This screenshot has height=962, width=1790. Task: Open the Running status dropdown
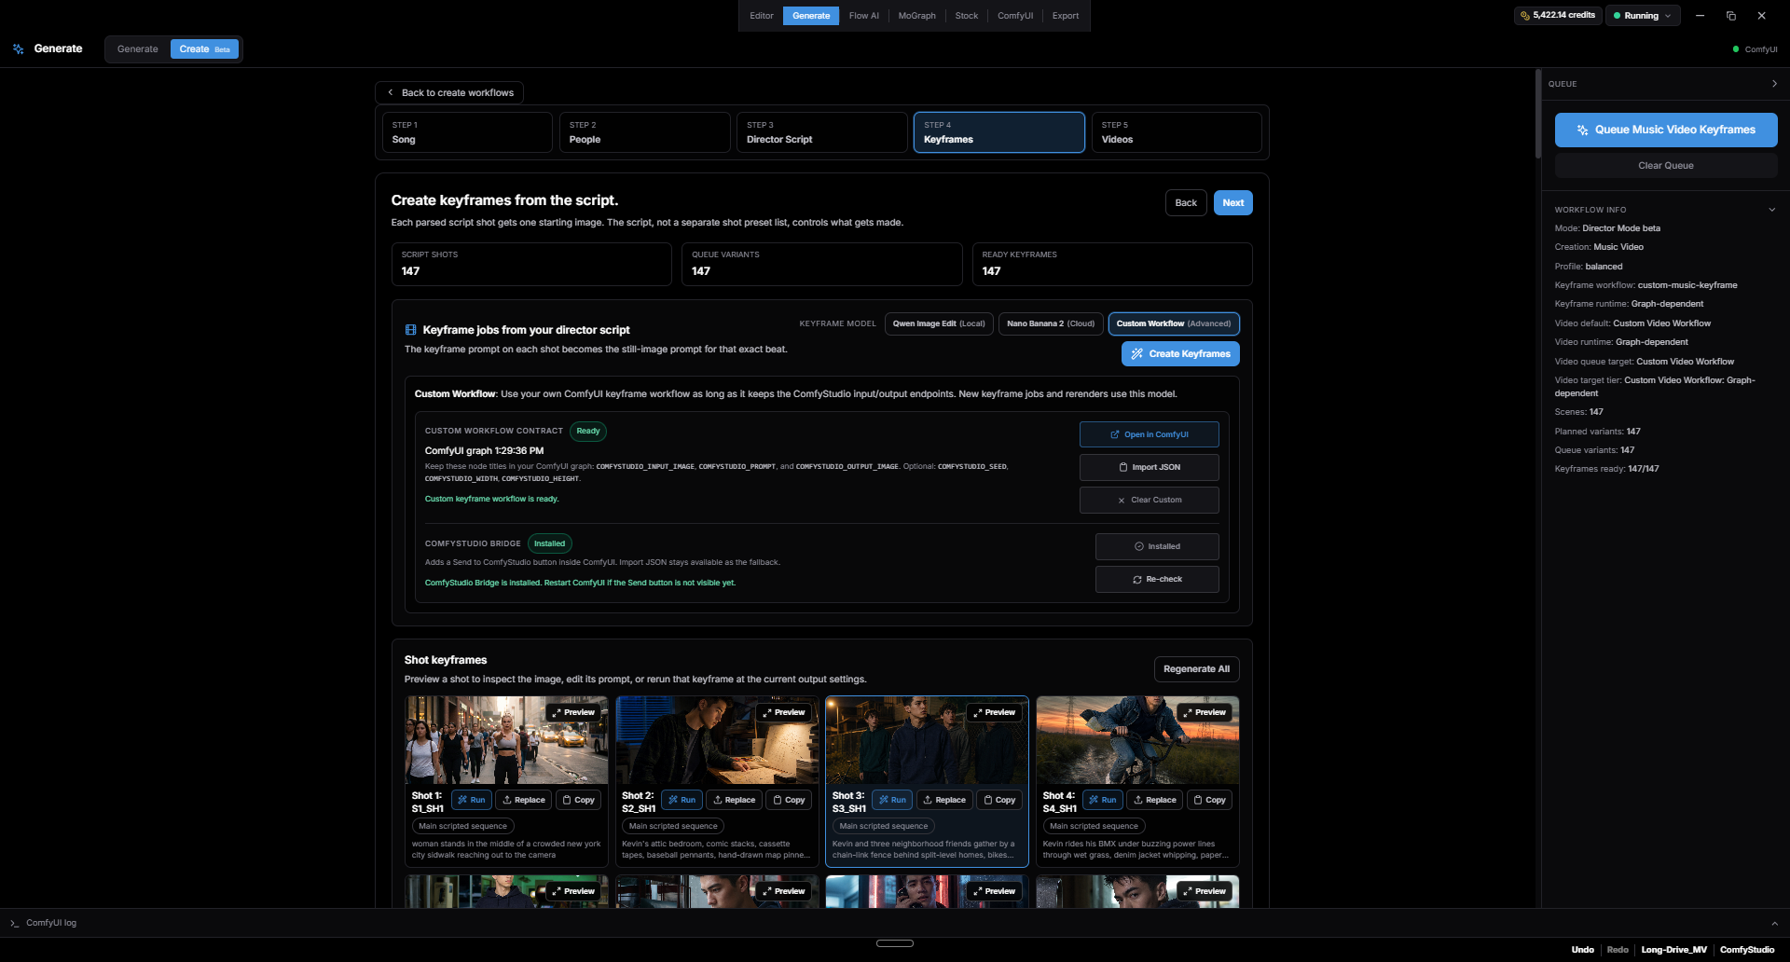1643,15
